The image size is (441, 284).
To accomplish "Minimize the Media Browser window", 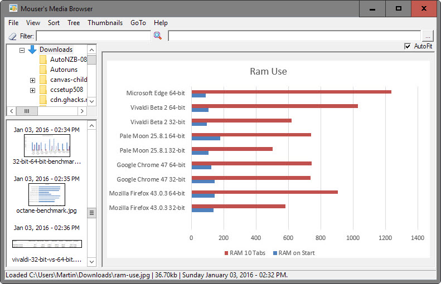I will pyautogui.click(x=372, y=9).
